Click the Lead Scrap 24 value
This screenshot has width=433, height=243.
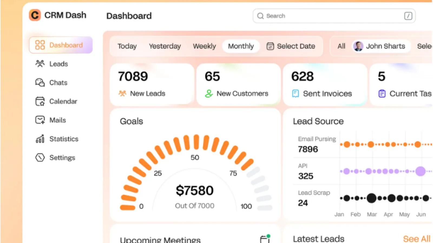tap(303, 203)
